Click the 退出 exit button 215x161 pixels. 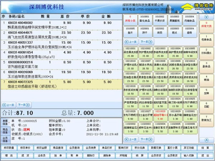pyautogui.click(x=205, y=156)
